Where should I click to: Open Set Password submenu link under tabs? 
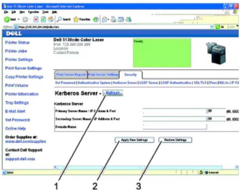click(x=65, y=83)
